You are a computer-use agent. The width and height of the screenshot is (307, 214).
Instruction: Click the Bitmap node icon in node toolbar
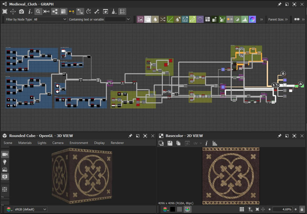(x=140, y=20)
